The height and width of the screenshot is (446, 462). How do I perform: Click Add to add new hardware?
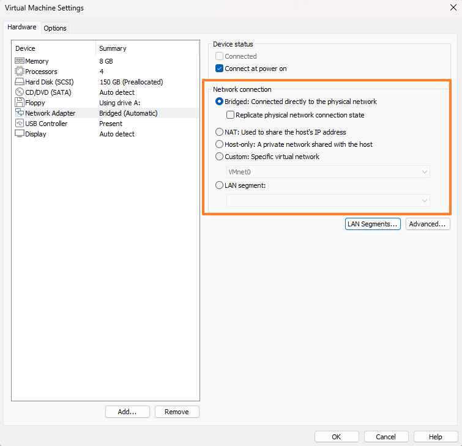(x=127, y=412)
